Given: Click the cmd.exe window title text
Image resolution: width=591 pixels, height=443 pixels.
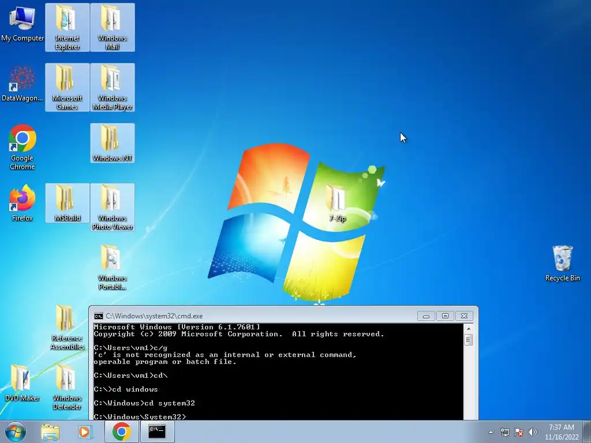Looking at the screenshot, I should (154, 316).
